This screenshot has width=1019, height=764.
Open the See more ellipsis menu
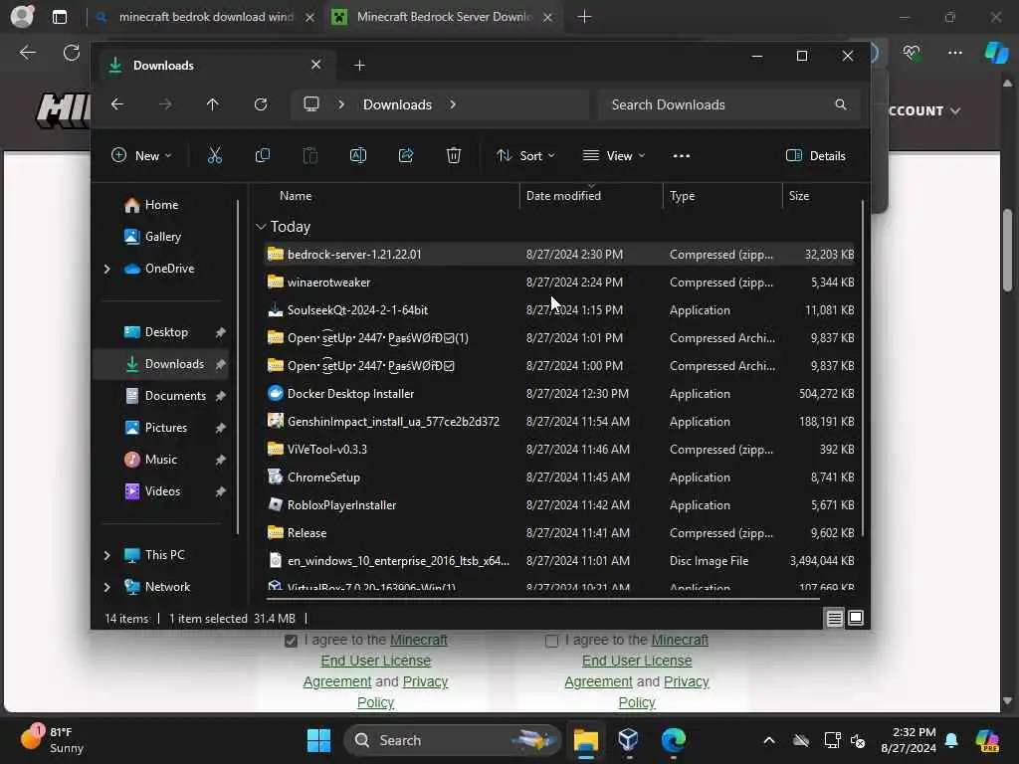681,156
